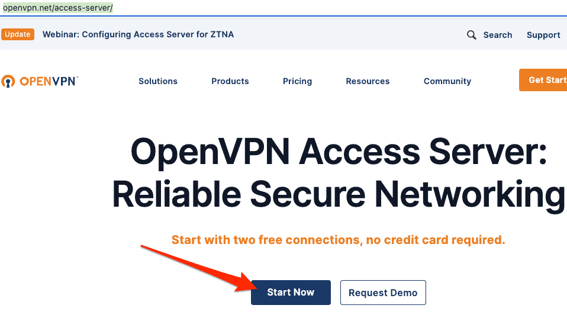
Task: Click the "OpenVPN Access Server:" heading line
Action: click(339, 153)
